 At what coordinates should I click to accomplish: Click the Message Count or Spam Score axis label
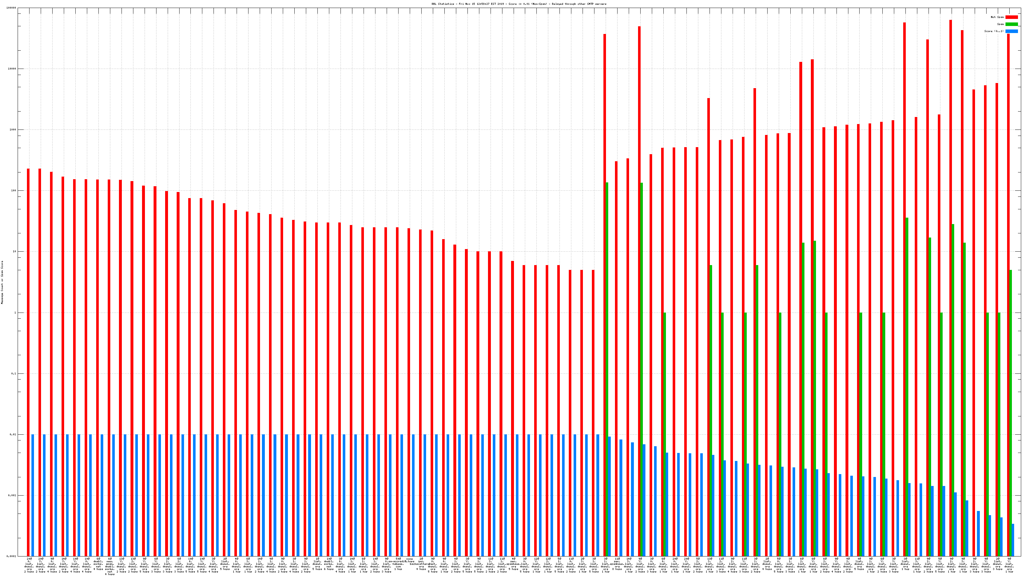point(2,282)
